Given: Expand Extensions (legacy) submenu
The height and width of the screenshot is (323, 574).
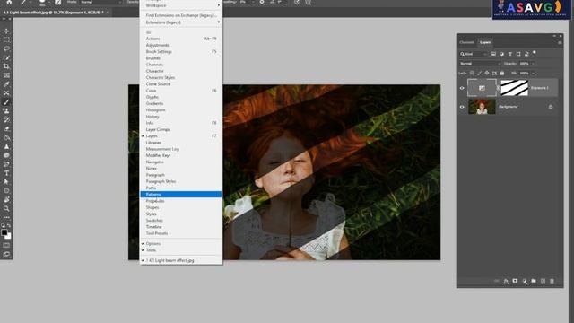Looking at the screenshot, I should click(181, 22).
